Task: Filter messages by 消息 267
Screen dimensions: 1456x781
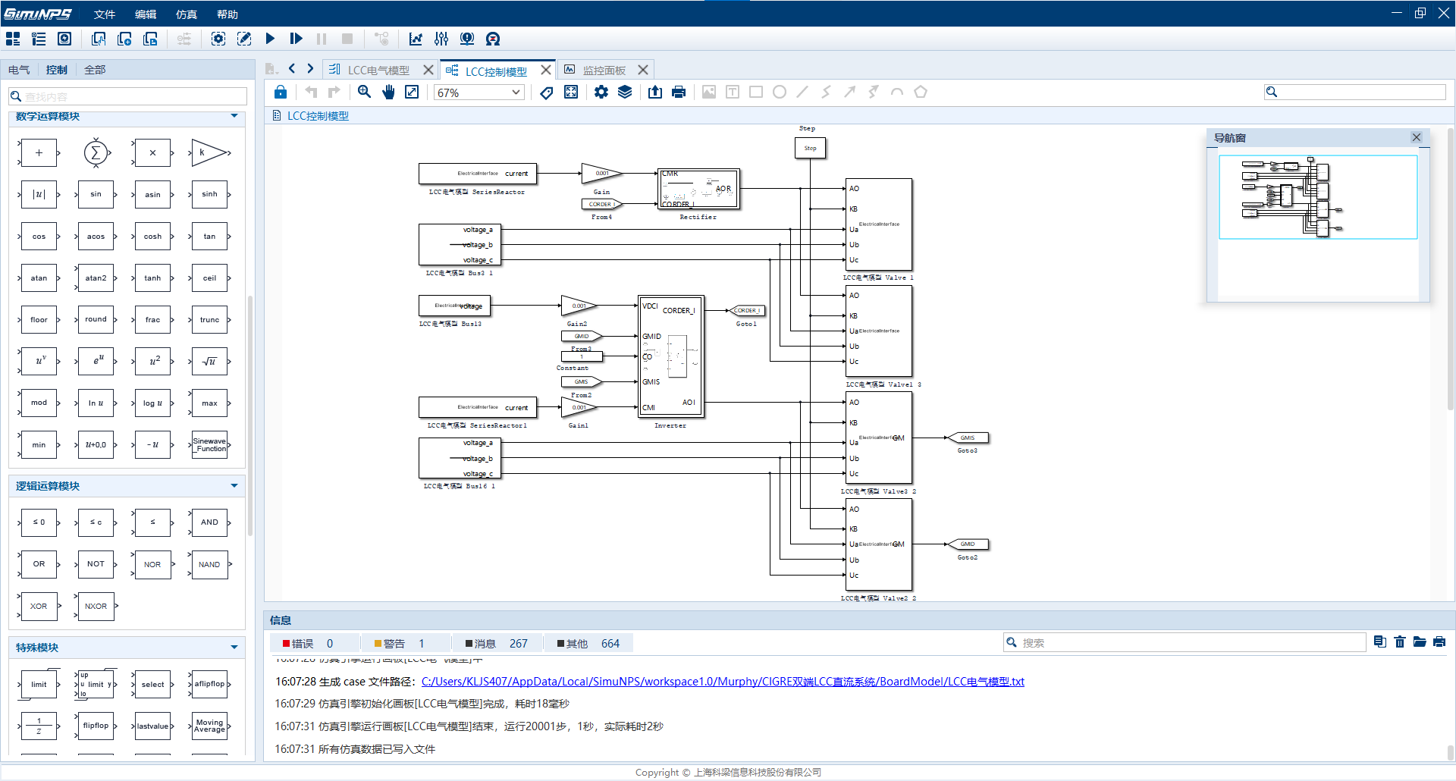Action: (497, 644)
